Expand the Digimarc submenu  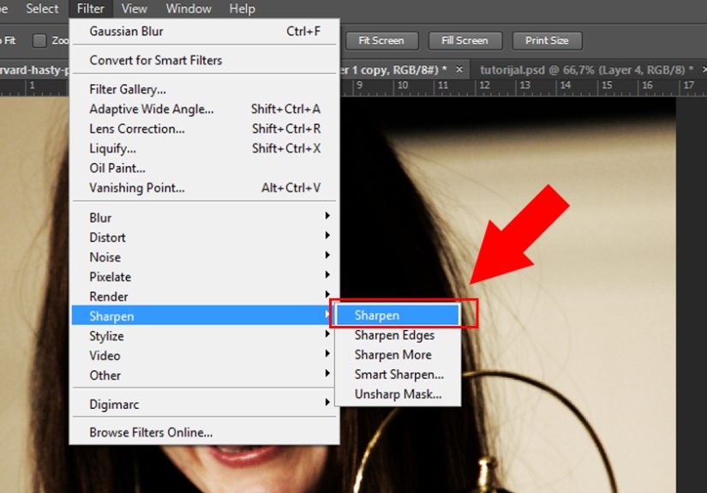click(x=205, y=404)
